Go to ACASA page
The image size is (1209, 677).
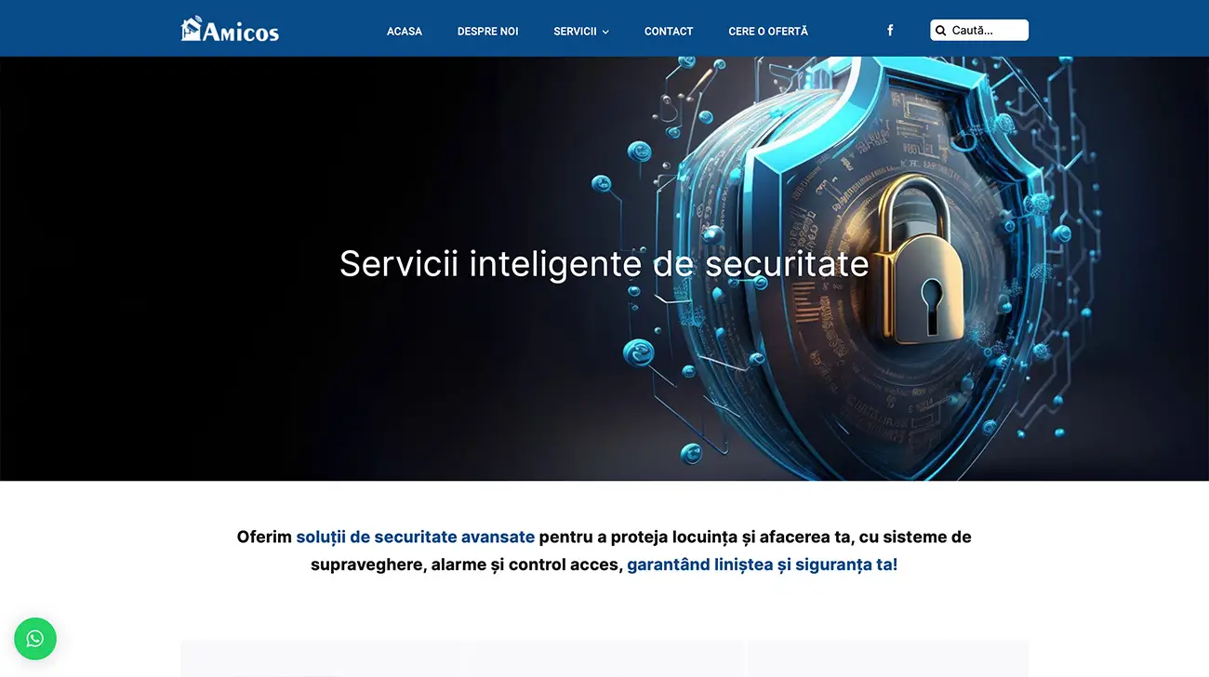tap(405, 32)
